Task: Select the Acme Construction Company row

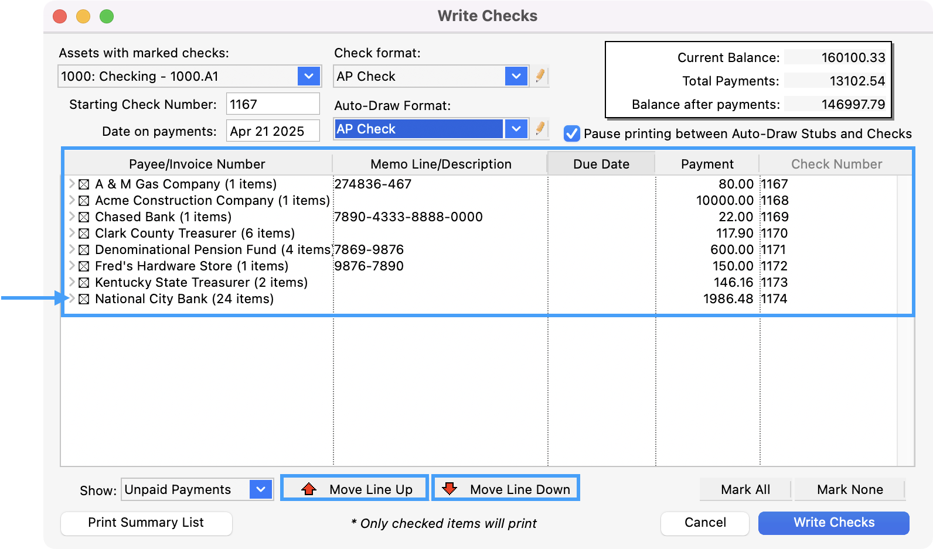Action: point(212,201)
